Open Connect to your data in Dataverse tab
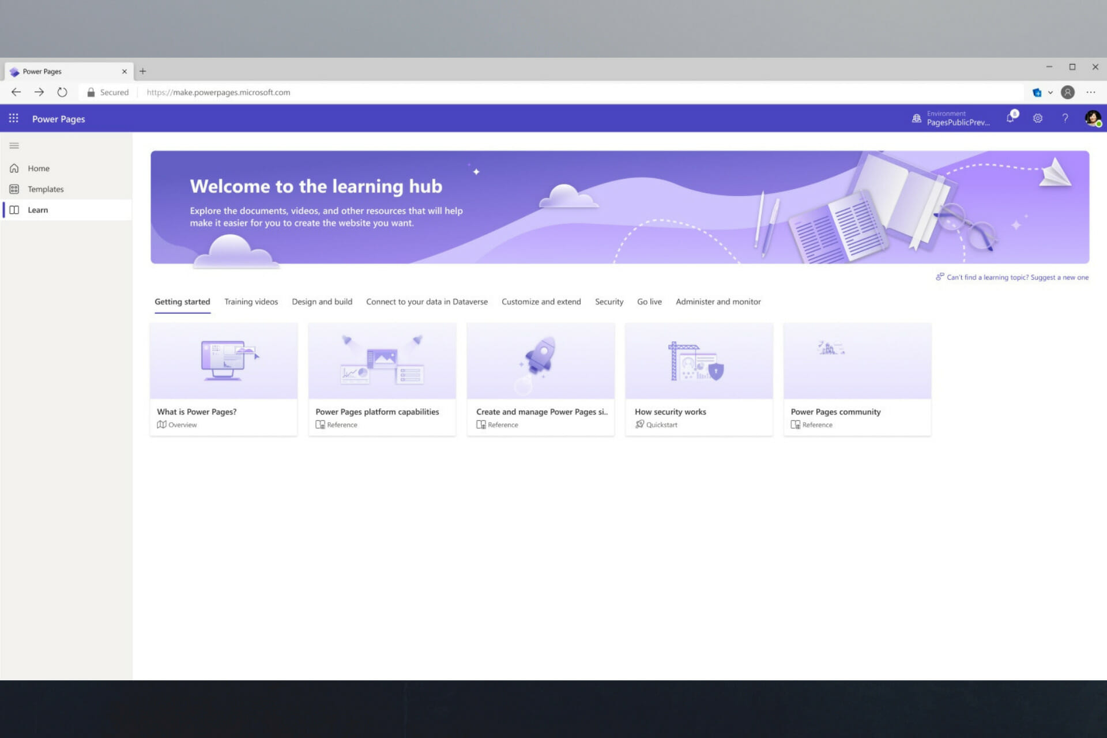 427,302
